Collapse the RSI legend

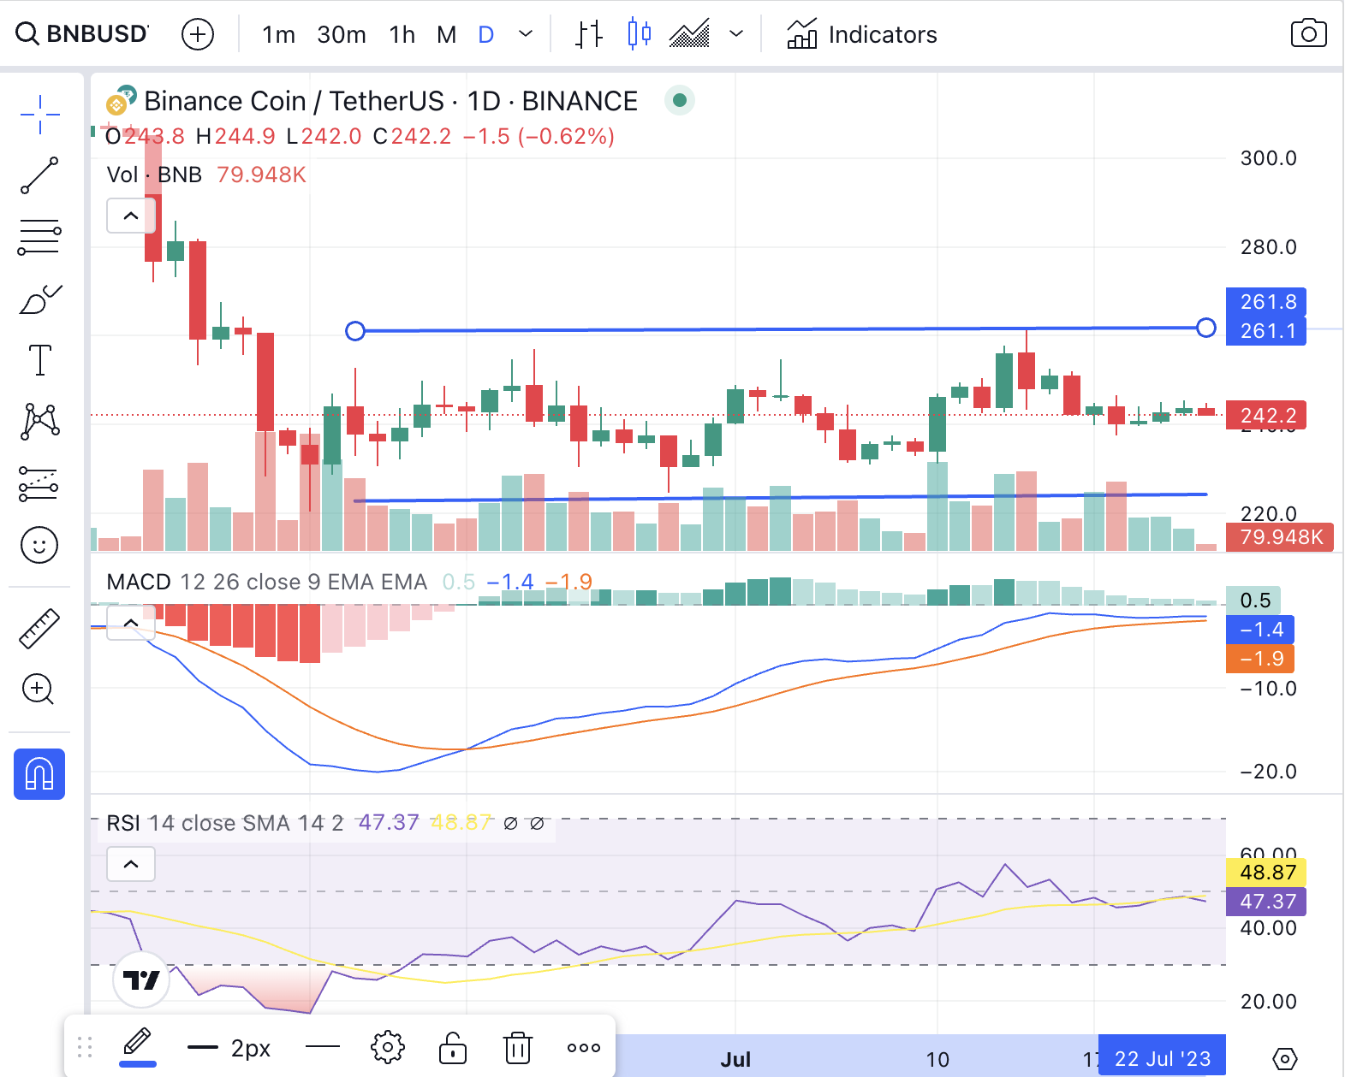tap(131, 864)
